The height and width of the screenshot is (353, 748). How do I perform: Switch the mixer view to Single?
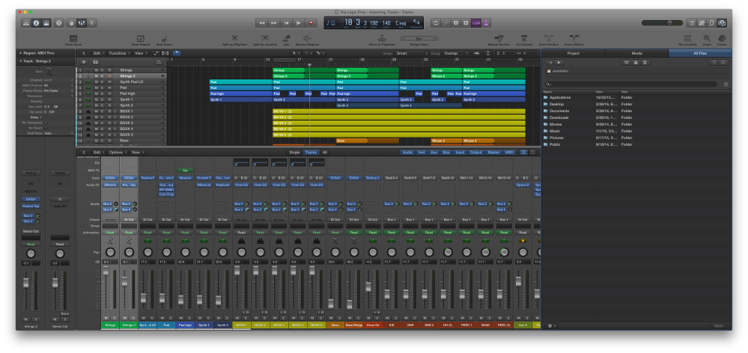click(x=295, y=152)
